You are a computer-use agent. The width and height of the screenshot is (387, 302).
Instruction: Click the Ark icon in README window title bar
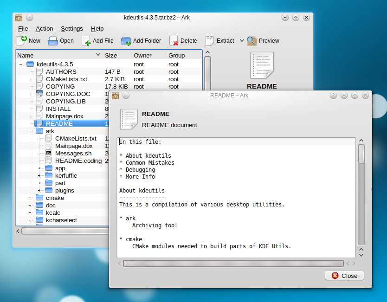[115, 96]
